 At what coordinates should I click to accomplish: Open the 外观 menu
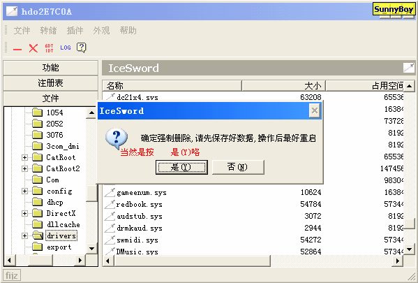tap(101, 31)
